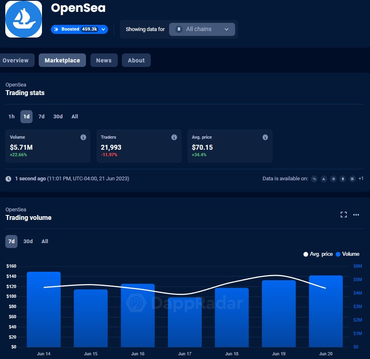Expand the Boosted 459.3k dropdown arrow
Viewport: 370px width, 359px height.
tap(103, 29)
